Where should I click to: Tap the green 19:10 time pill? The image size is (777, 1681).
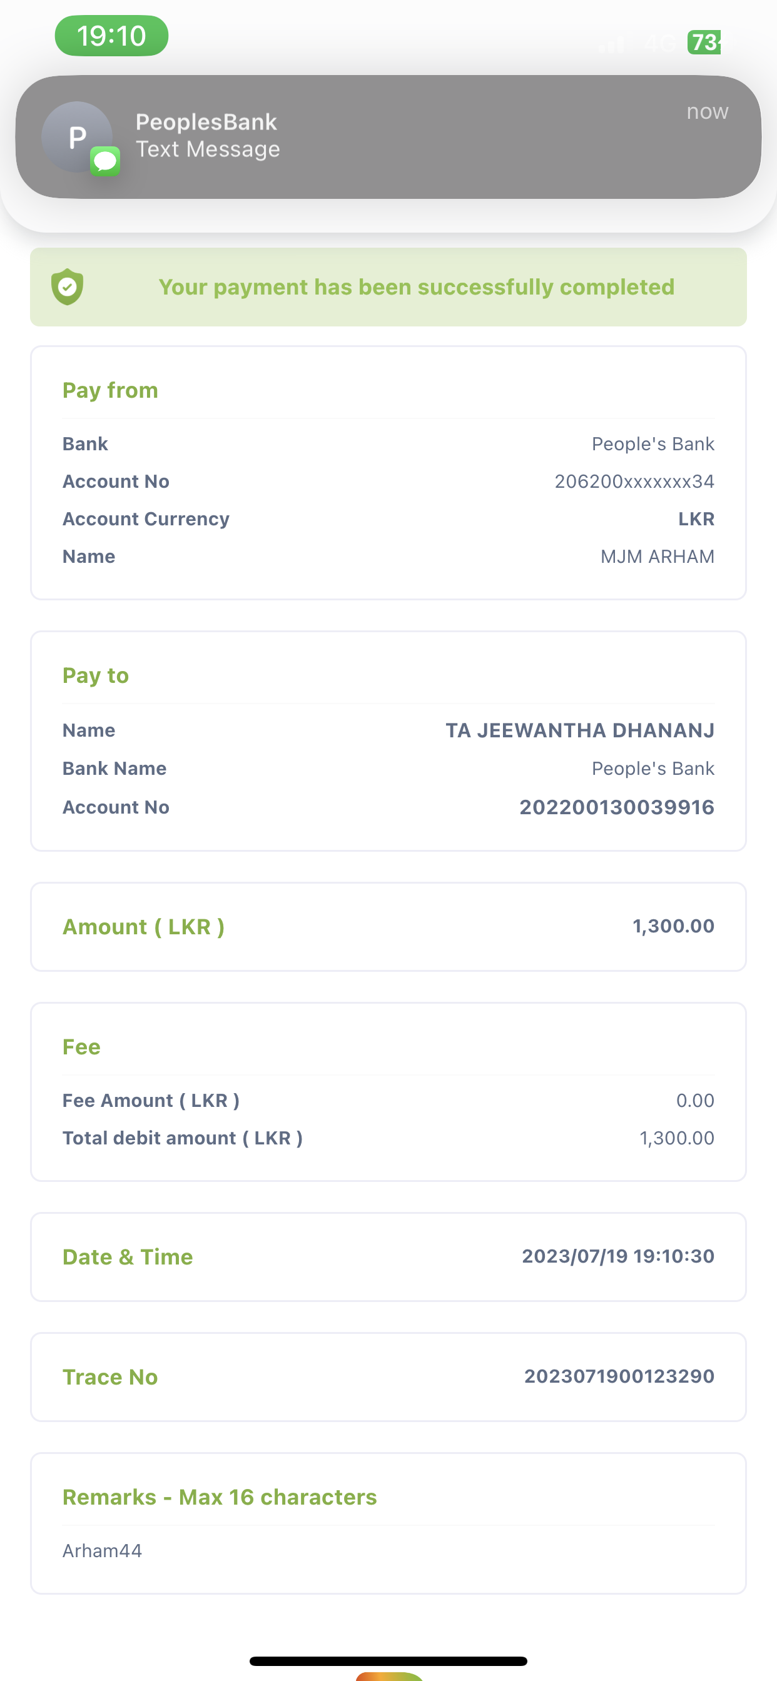(111, 36)
